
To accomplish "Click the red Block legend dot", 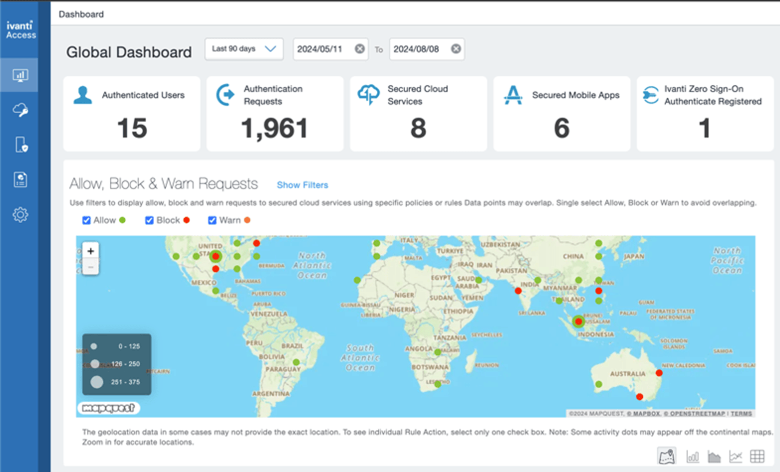I will tap(187, 220).
